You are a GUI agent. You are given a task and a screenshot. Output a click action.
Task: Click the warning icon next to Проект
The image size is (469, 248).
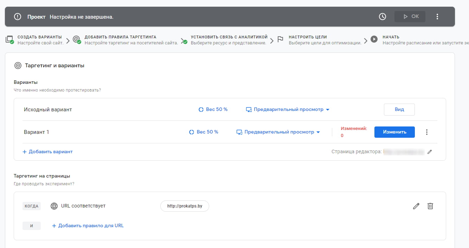click(x=17, y=16)
